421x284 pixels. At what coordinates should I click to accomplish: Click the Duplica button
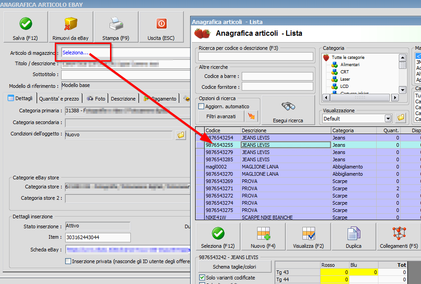tap(354, 237)
